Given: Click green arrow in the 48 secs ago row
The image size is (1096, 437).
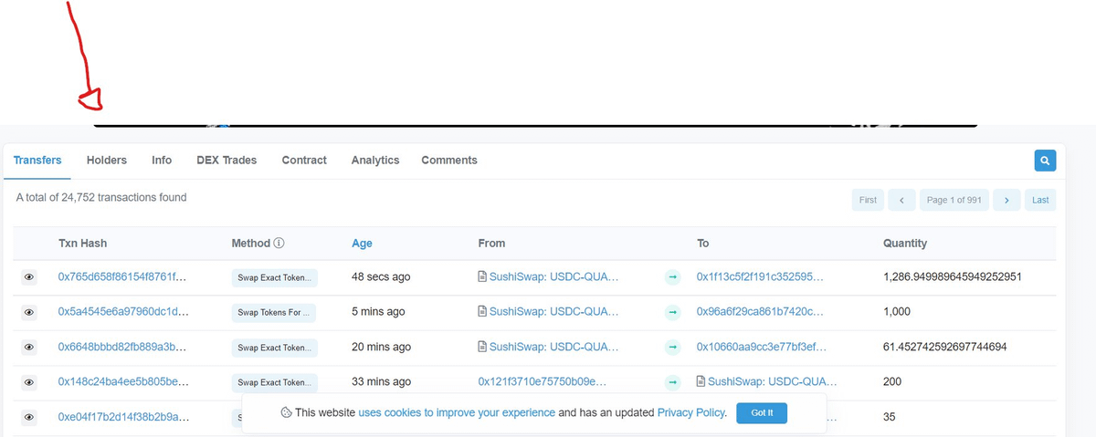Looking at the screenshot, I should (x=672, y=277).
